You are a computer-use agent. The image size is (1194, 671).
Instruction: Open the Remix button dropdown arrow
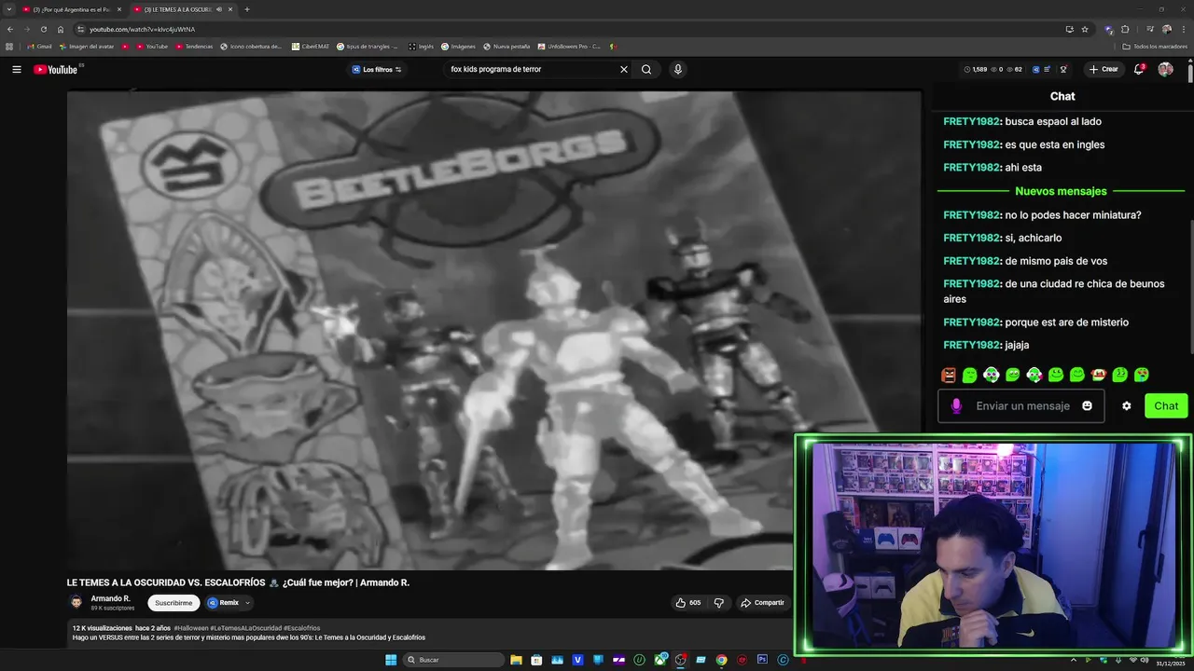[247, 603]
